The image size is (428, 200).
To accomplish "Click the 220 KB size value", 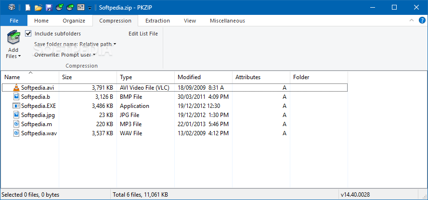I will pos(104,124).
